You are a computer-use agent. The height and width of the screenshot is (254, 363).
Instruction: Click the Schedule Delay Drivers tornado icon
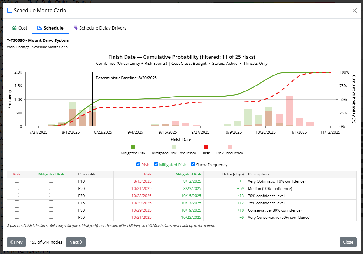click(75, 28)
